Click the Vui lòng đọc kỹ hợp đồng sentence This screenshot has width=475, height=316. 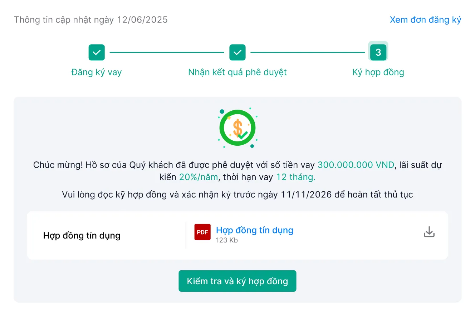pyautogui.click(x=237, y=195)
